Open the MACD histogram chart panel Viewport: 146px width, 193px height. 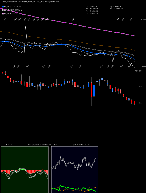25,170
